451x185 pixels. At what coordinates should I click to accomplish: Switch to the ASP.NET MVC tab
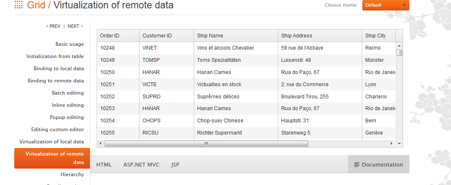(141, 164)
